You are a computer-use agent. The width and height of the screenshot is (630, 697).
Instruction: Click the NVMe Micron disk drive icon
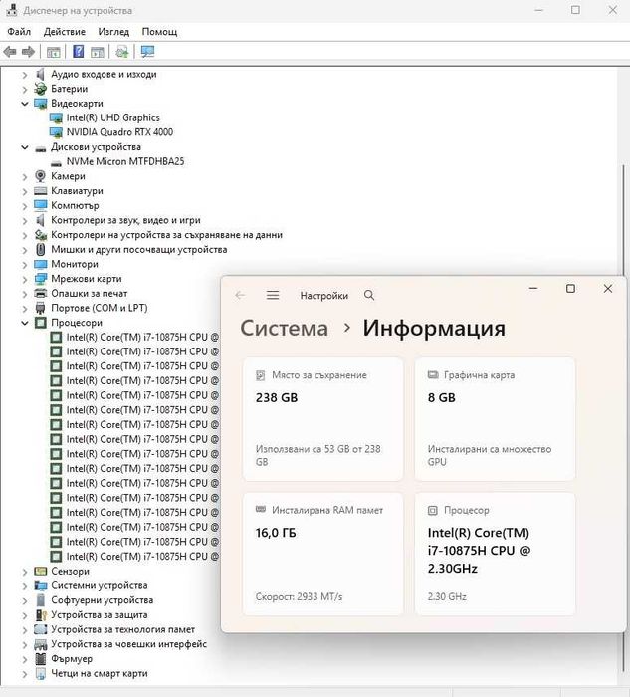(56, 163)
